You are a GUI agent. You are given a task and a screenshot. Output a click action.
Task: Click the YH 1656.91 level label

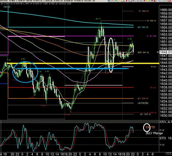click(151, 21)
